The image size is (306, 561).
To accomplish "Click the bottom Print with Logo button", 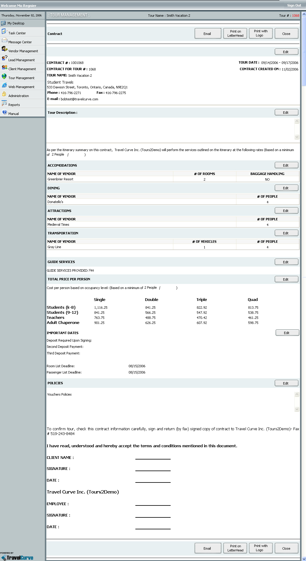I will 261,548.
